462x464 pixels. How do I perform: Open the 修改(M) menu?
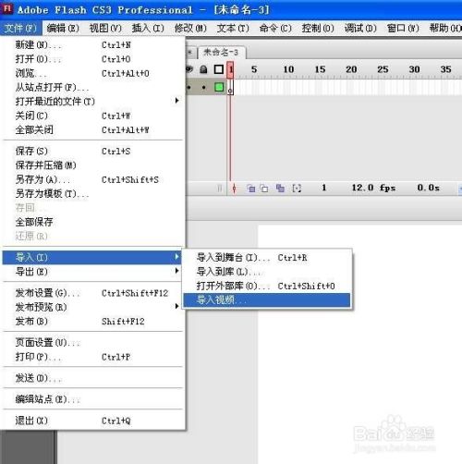tap(190, 29)
